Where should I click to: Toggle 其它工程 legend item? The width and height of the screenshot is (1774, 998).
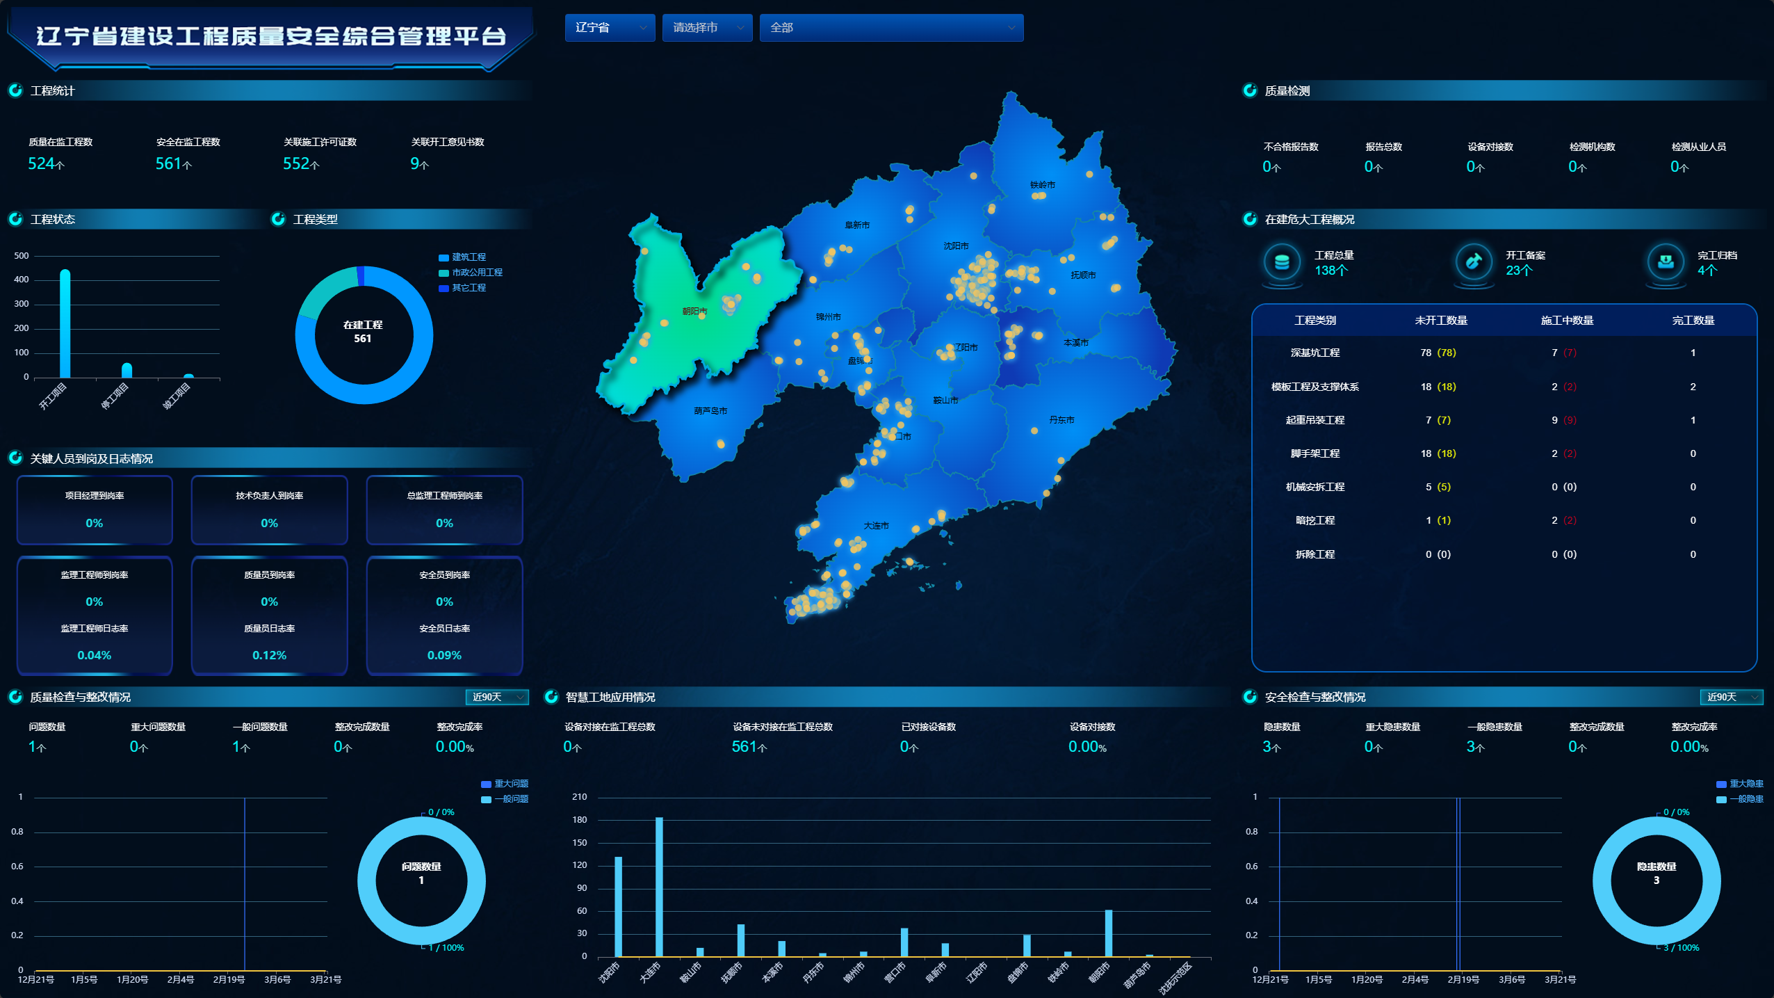pos(462,288)
